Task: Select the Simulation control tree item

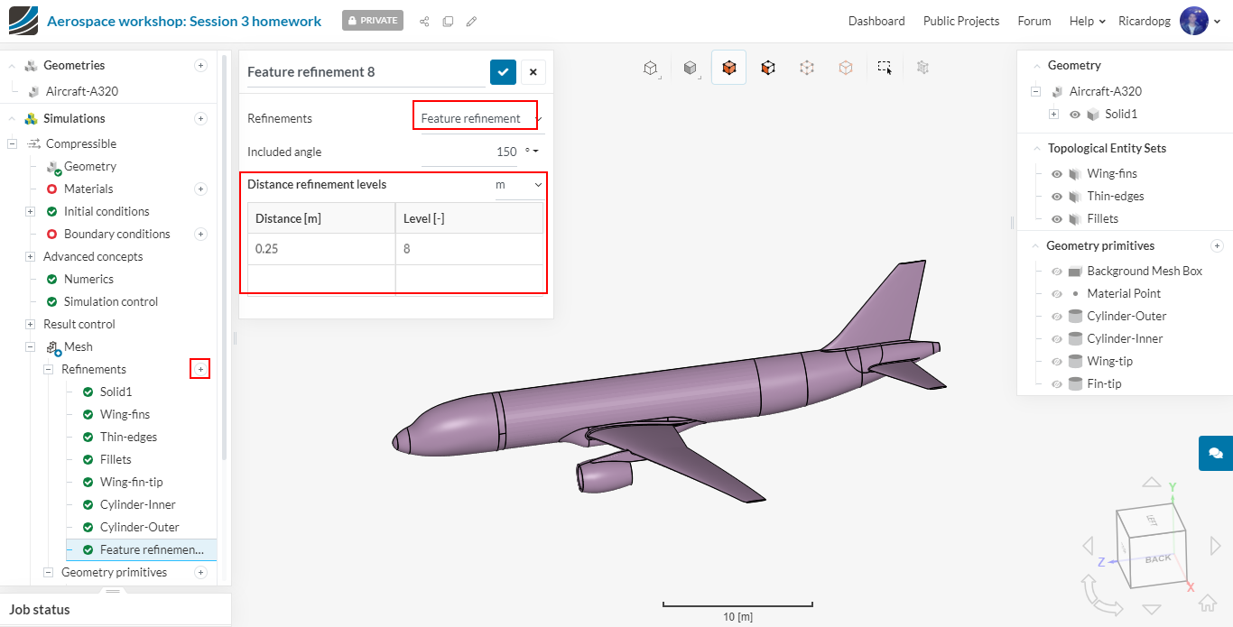Action: pyautogui.click(x=111, y=301)
